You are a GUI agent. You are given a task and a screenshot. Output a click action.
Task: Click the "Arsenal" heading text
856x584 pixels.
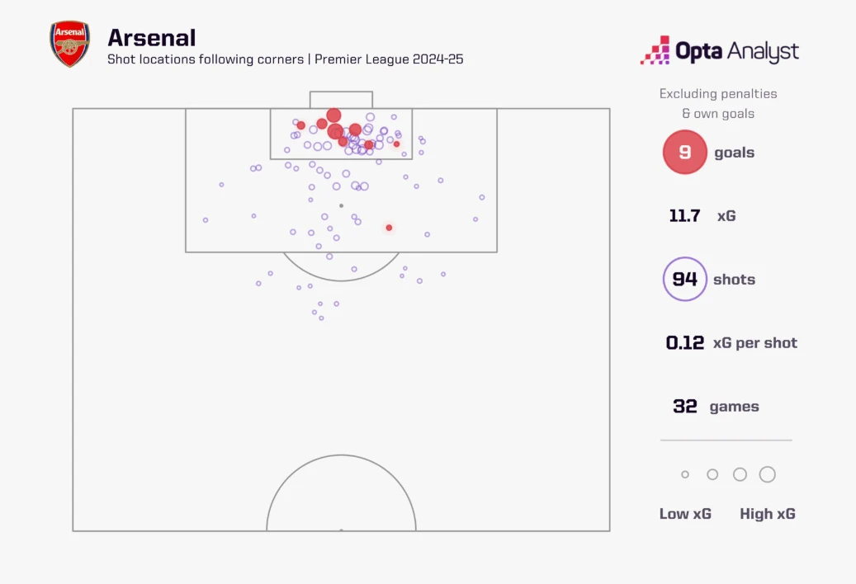[152, 38]
